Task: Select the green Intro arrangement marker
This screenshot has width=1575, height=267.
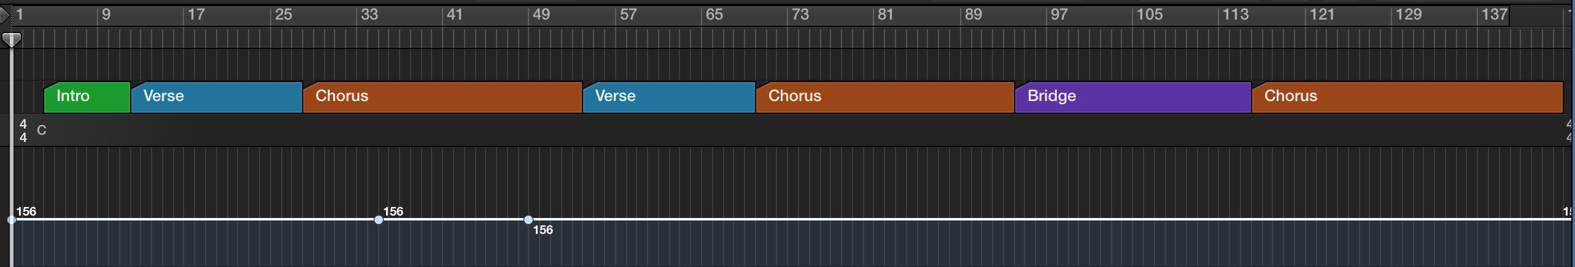Action: (x=87, y=97)
